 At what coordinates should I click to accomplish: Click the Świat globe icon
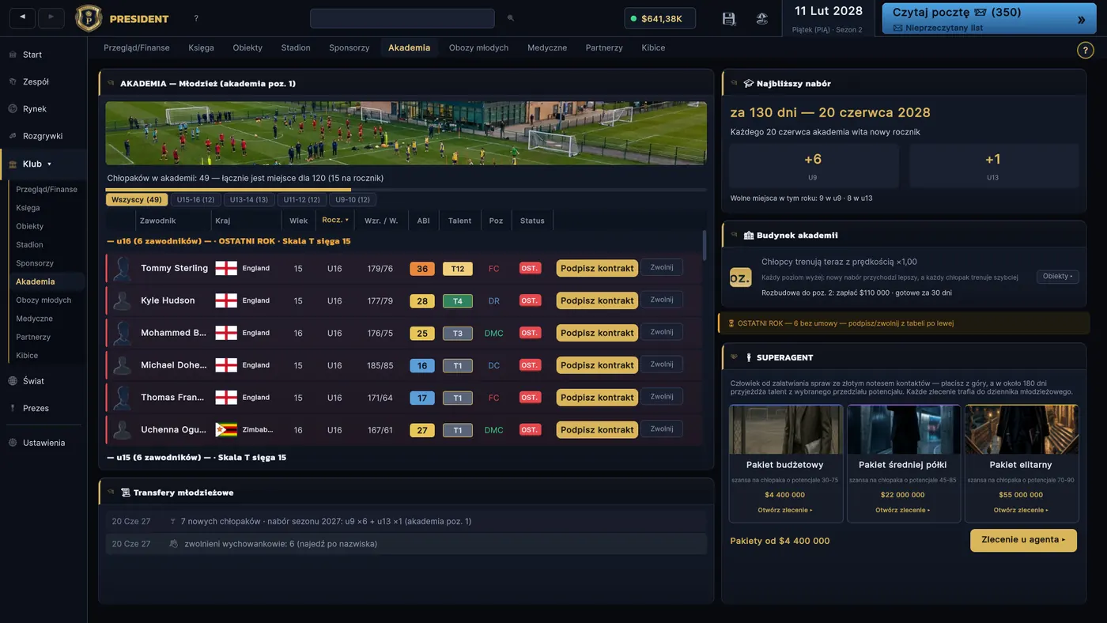point(13,381)
